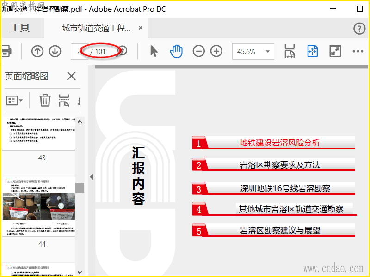
Task: Zoom in using the plus button
Action: (216, 51)
